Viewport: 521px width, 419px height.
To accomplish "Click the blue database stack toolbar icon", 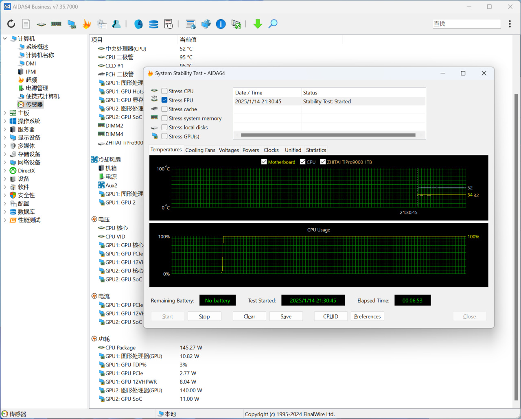I will click(x=153, y=24).
